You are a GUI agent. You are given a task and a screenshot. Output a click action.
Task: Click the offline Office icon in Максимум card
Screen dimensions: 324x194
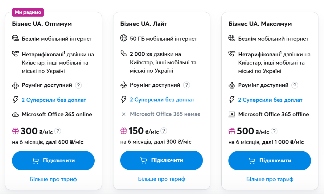[232, 114]
